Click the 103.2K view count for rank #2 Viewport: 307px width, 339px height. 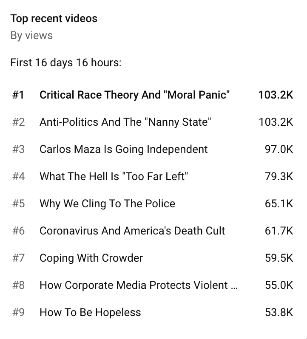276,122
